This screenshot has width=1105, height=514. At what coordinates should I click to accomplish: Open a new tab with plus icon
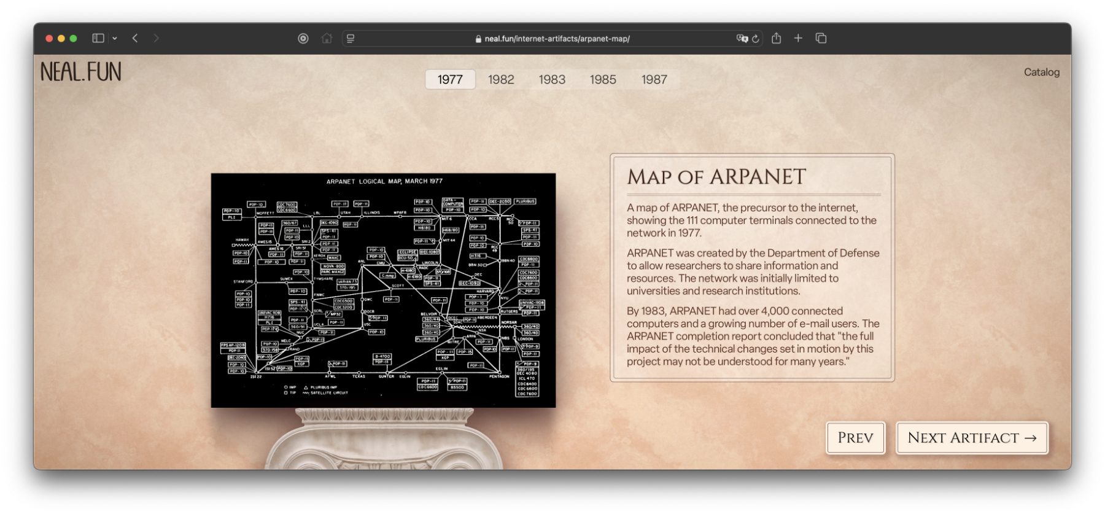(x=798, y=38)
